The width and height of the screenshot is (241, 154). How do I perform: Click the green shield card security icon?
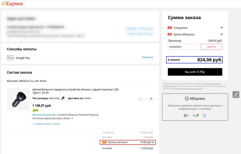coord(196,115)
